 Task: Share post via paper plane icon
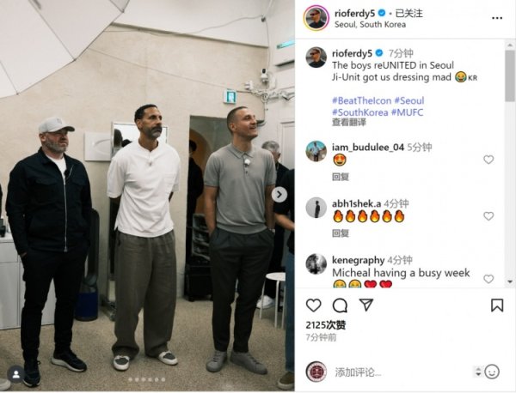click(x=366, y=305)
